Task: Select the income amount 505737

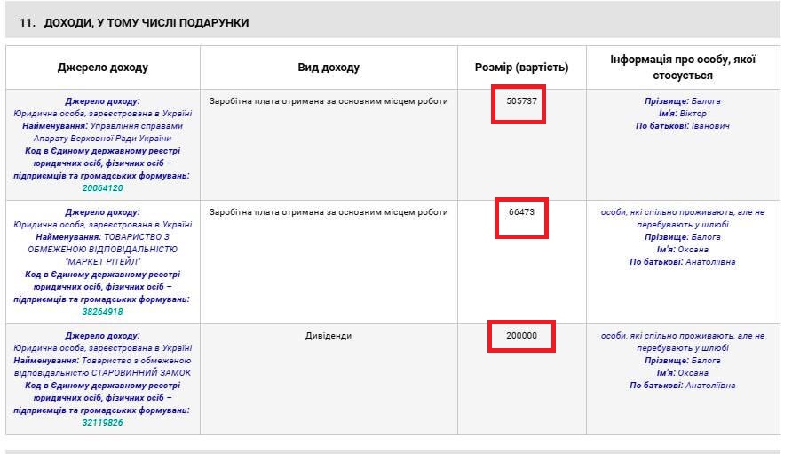Action: coord(521,101)
